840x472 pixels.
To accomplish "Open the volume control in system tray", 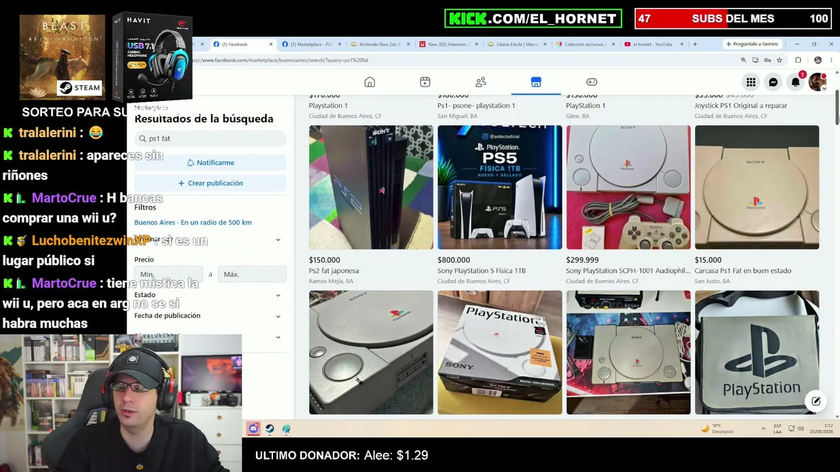I will (x=800, y=429).
